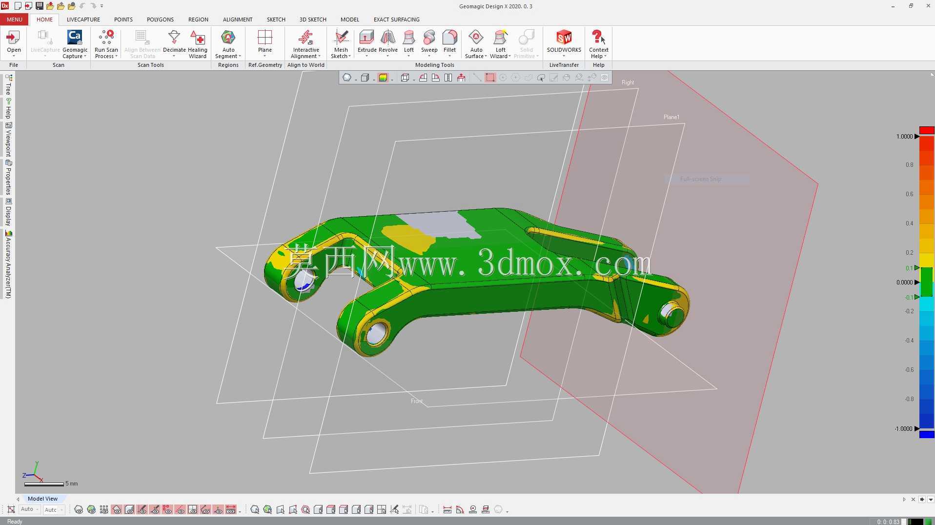Run Auto Segment on regions
This screenshot has width=935, height=525.
tap(228, 44)
